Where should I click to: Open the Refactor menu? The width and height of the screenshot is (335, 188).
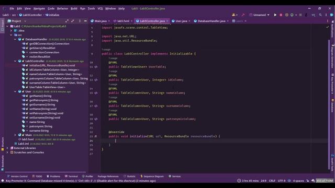pos(62,8)
